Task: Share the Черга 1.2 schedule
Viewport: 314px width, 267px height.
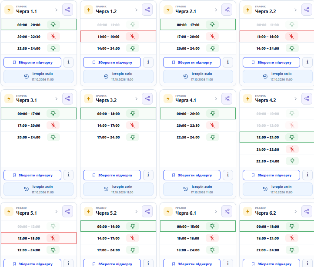Action: 147,10
